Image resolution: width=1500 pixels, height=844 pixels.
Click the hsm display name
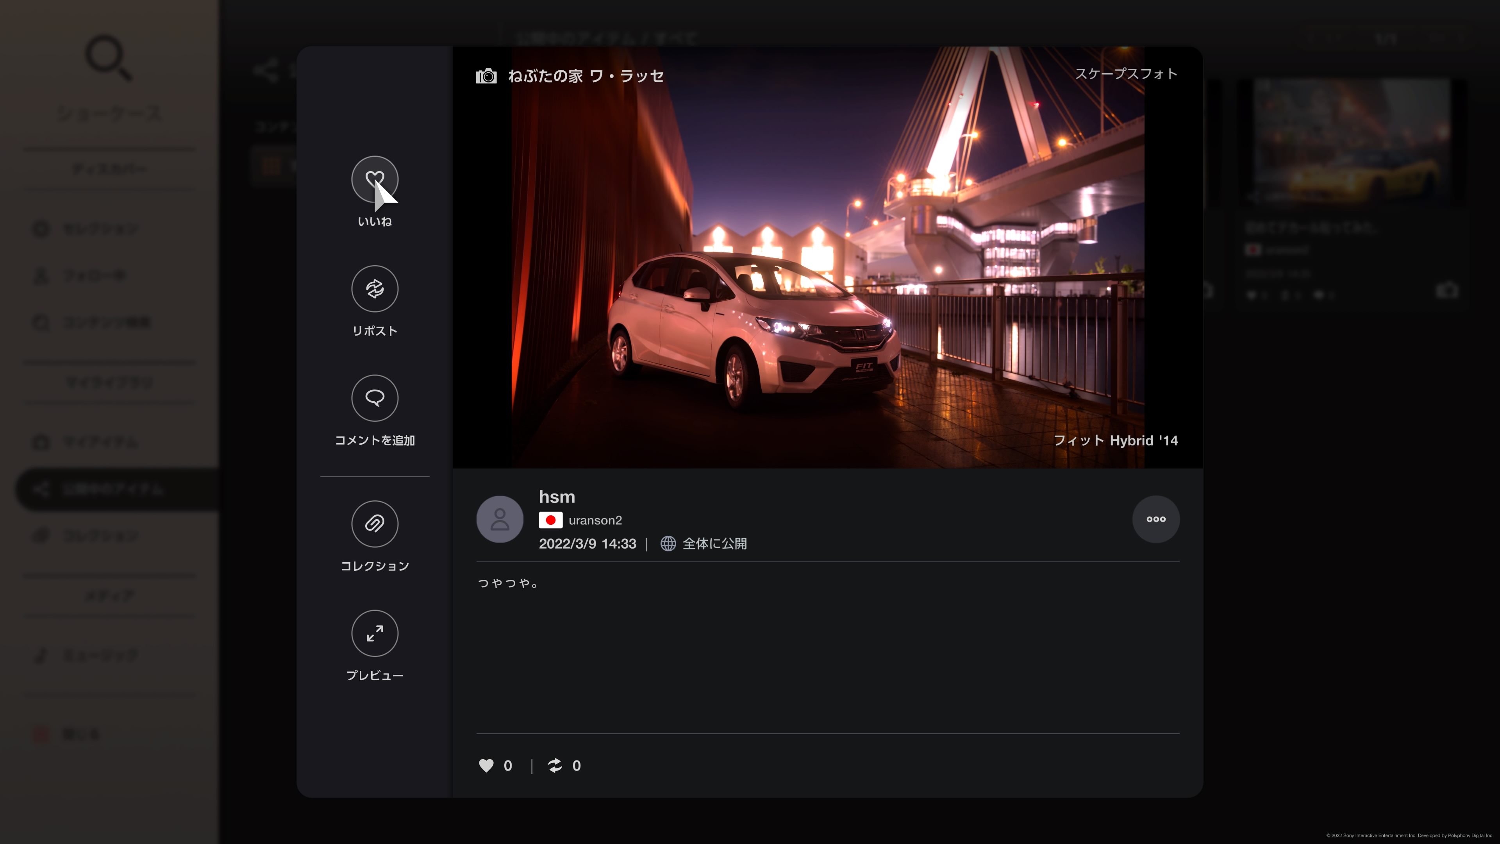point(557,497)
